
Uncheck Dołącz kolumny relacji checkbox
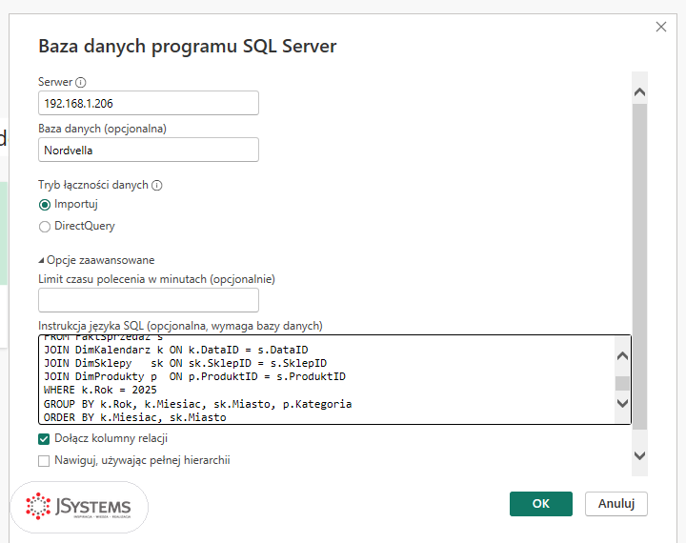point(44,439)
